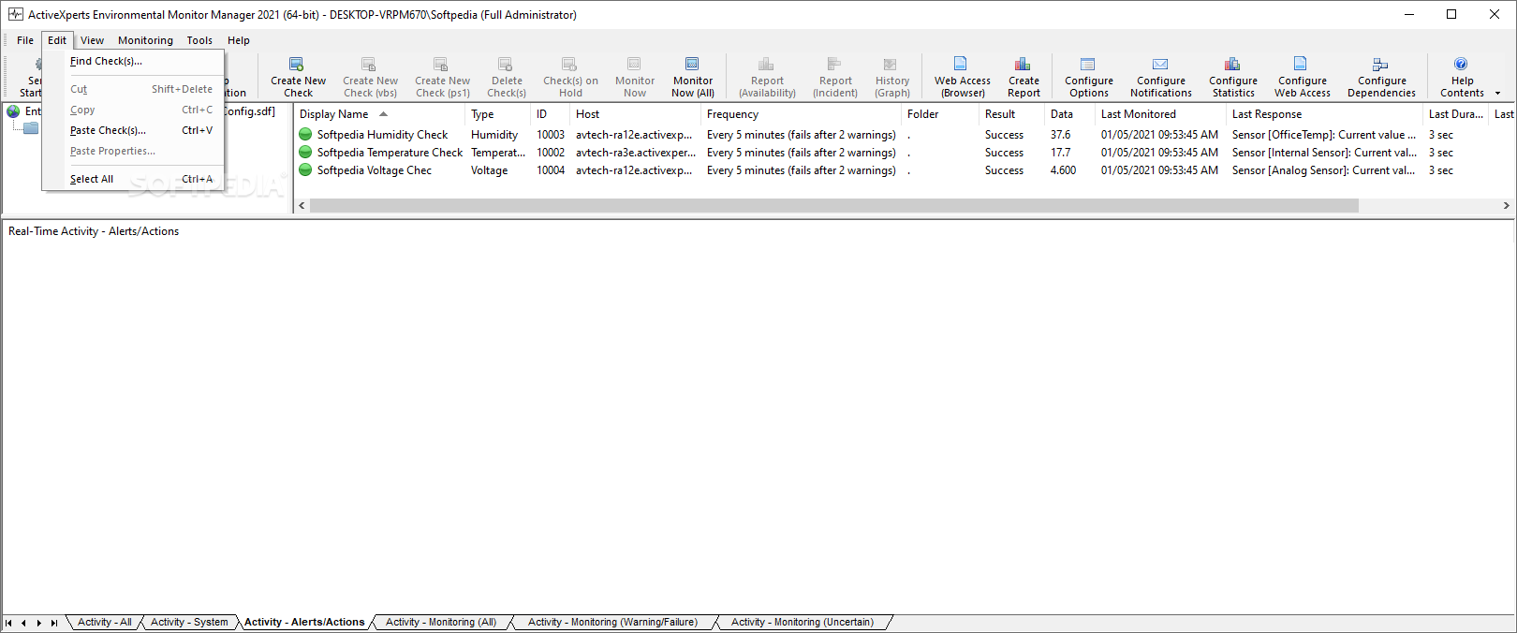Screen dimensions: 1517x633
Task: Click the globe icon in tree pane
Action: coord(13,111)
